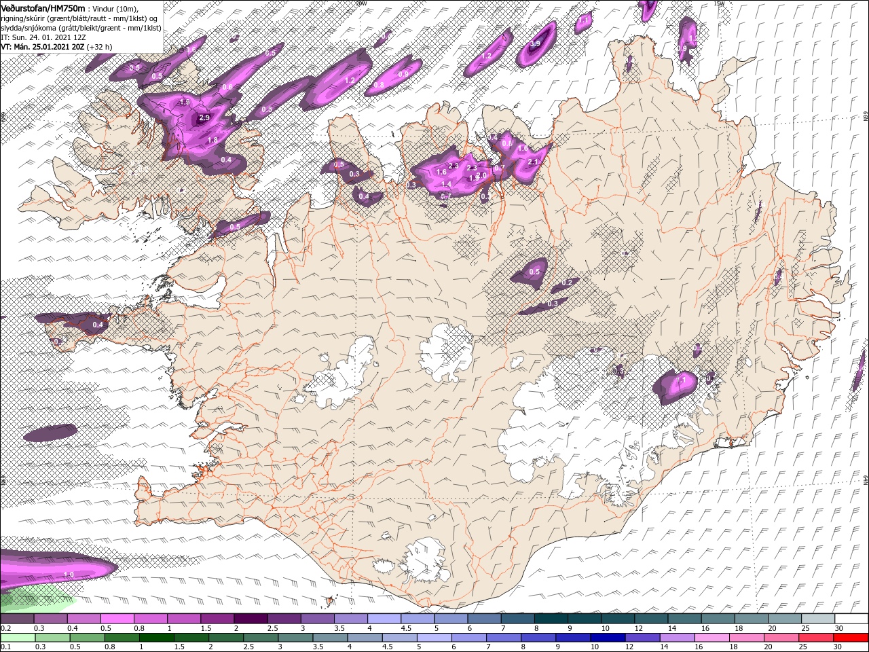The image size is (869, 652).
Task: Click the 'VT: Mán. 25.01.2021 20Z' valid time
Action: 42,47
